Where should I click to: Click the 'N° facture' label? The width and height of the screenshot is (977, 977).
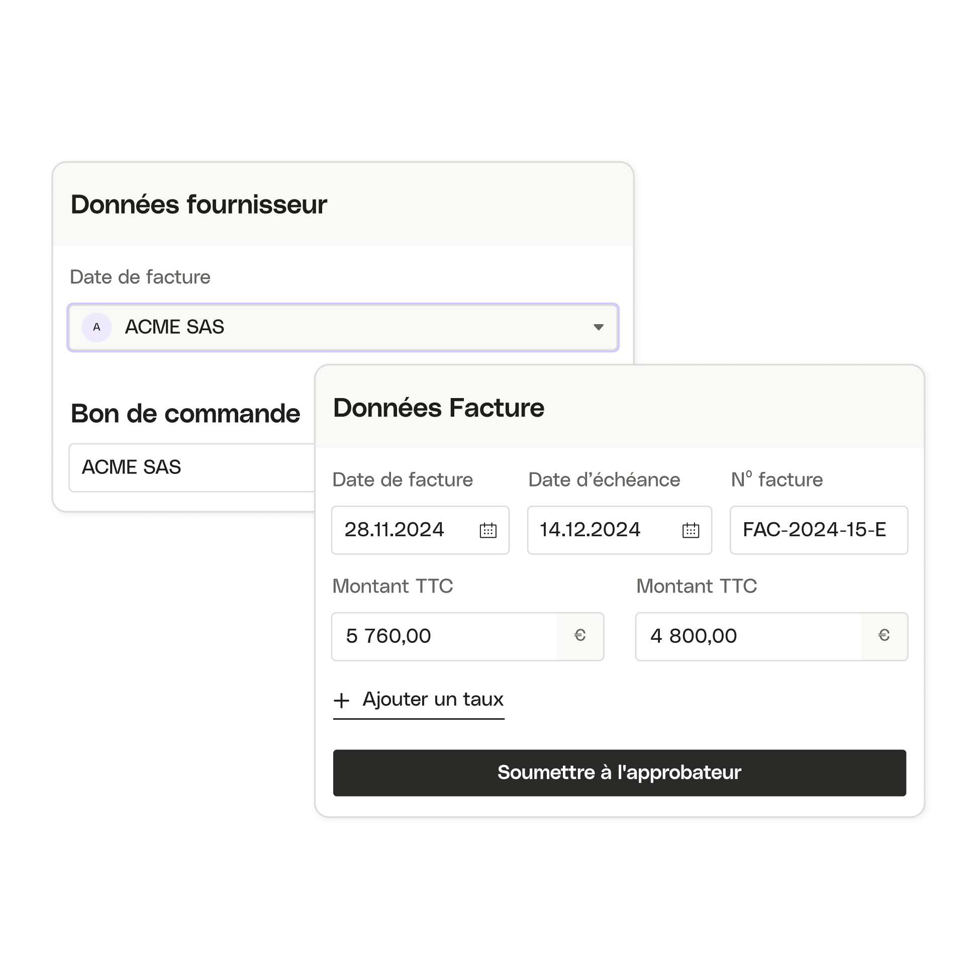coord(777,479)
